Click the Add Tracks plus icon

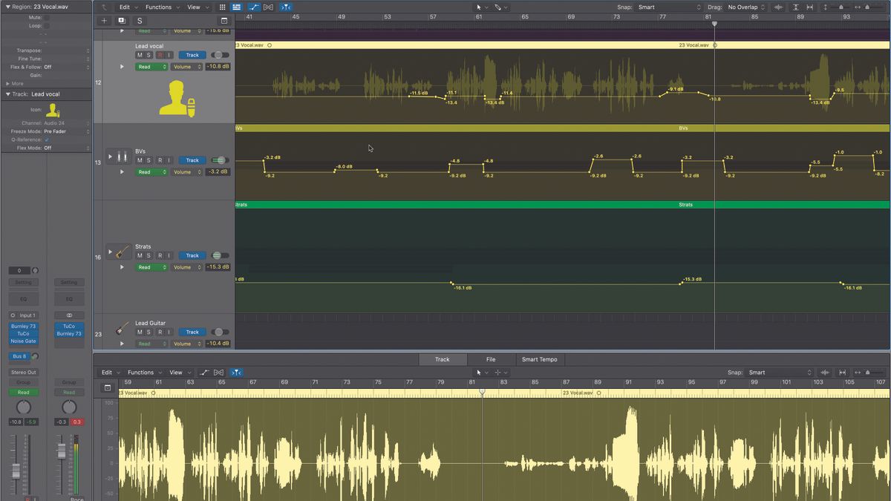[x=103, y=20]
